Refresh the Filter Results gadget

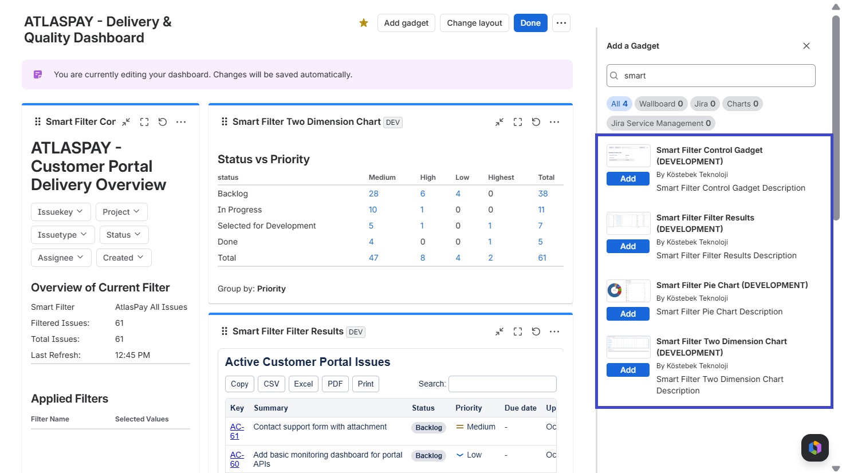tap(536, 332)
